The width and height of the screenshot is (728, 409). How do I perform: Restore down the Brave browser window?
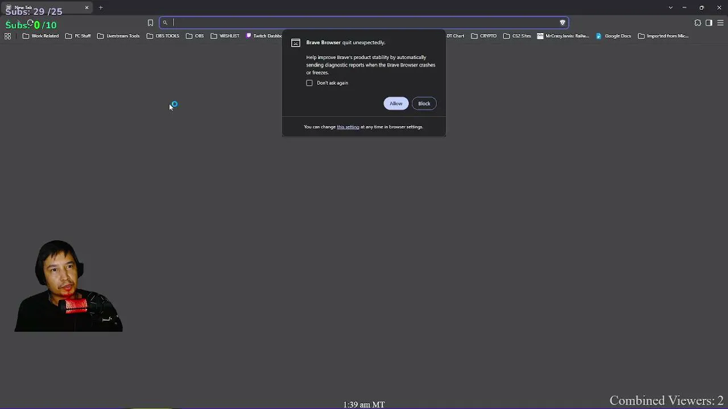[702, 7]
